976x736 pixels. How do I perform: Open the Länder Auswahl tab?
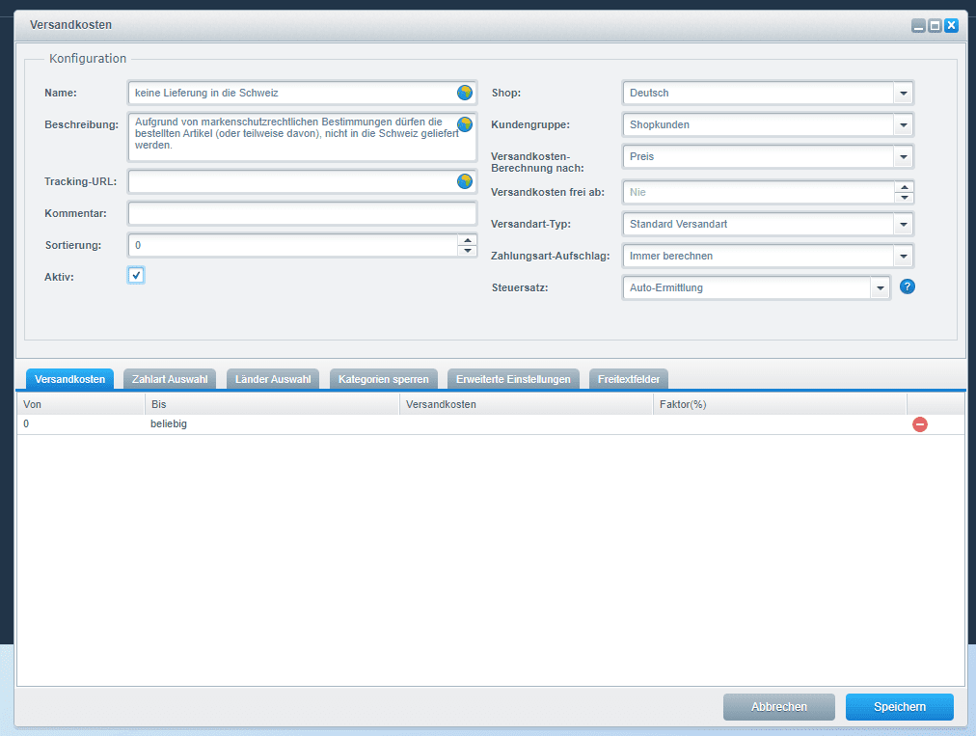click(273, 379)
